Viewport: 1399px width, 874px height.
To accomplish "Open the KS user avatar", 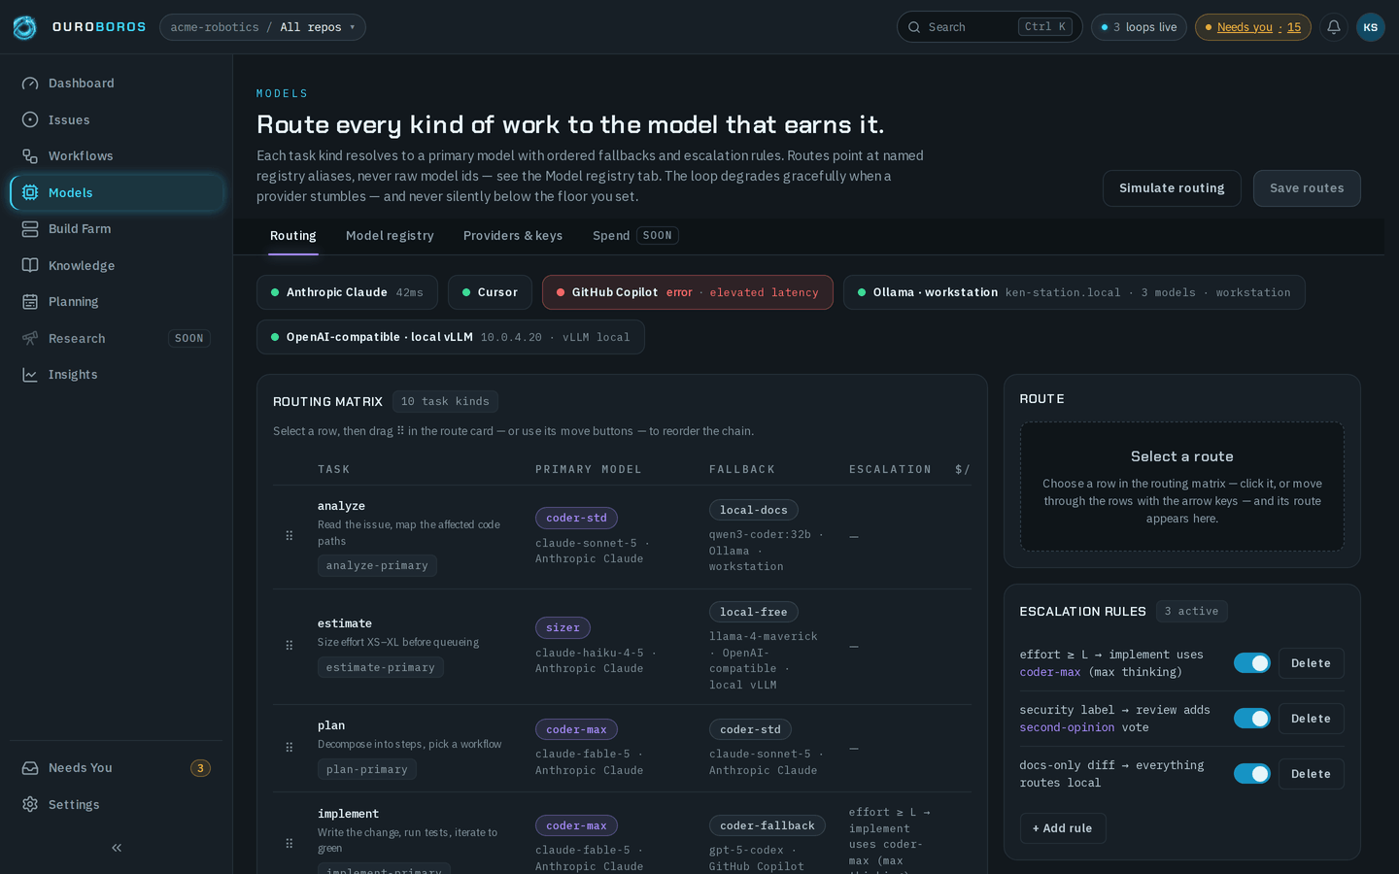I will (x=1371, y=27).
